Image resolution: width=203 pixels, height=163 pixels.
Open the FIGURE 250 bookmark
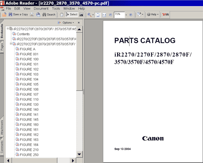tap(29, 155)
